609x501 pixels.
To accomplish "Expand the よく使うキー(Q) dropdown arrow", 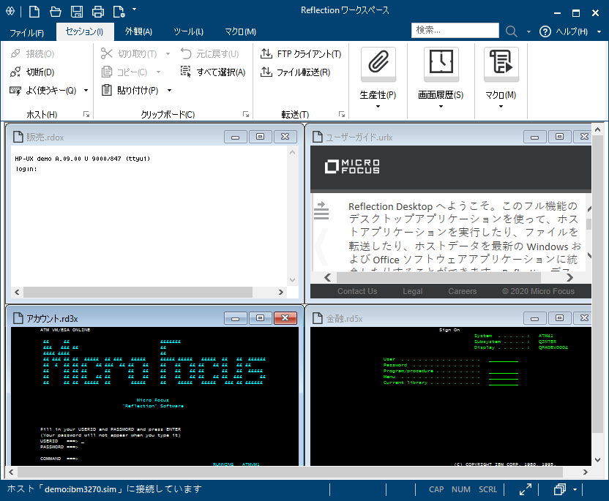I will click(x=86, y=91).
